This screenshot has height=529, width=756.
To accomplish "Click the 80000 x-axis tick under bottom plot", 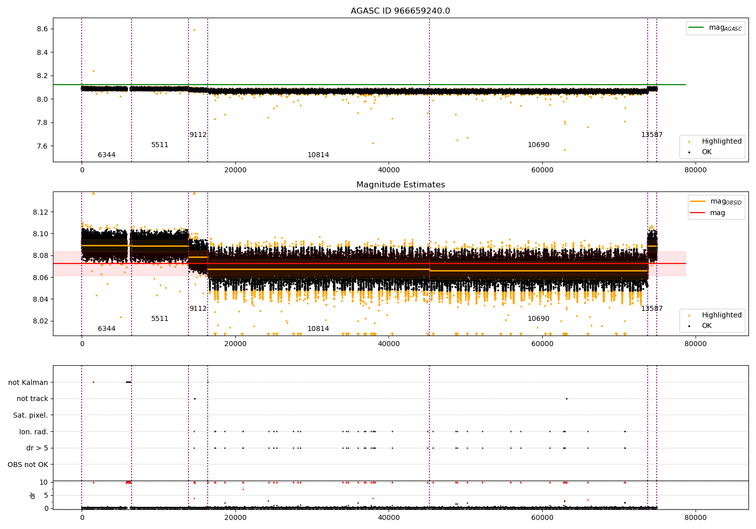I will (x=695, y=517).
